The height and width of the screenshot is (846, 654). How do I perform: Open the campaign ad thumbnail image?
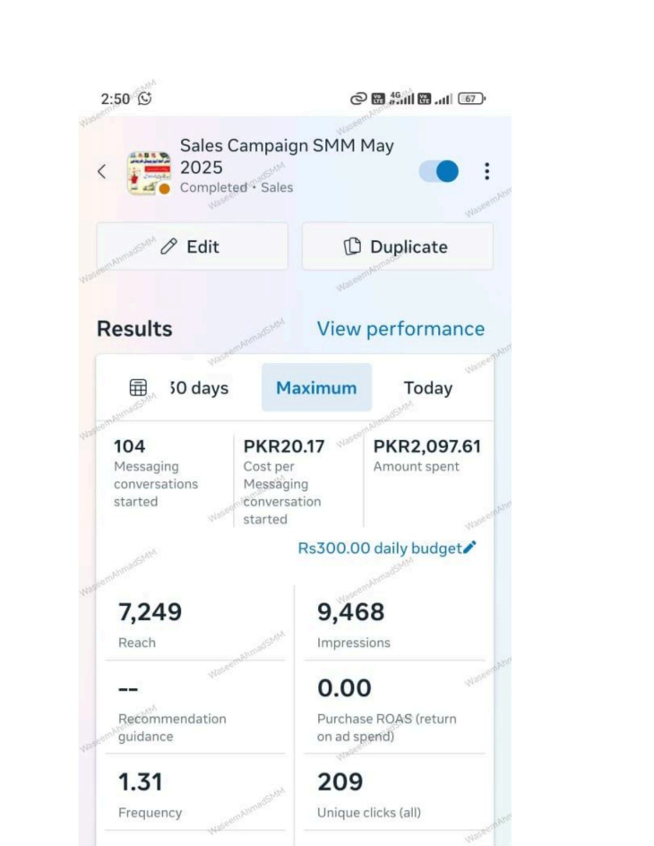click(149, 173)
